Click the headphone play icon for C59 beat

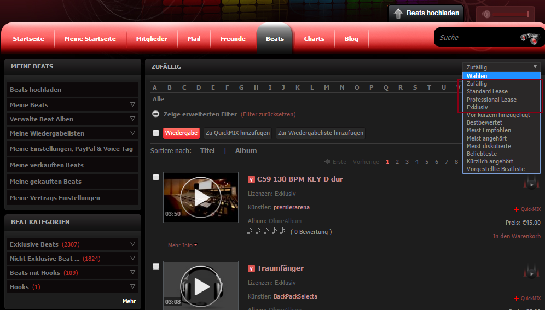(x=531, y=182)
